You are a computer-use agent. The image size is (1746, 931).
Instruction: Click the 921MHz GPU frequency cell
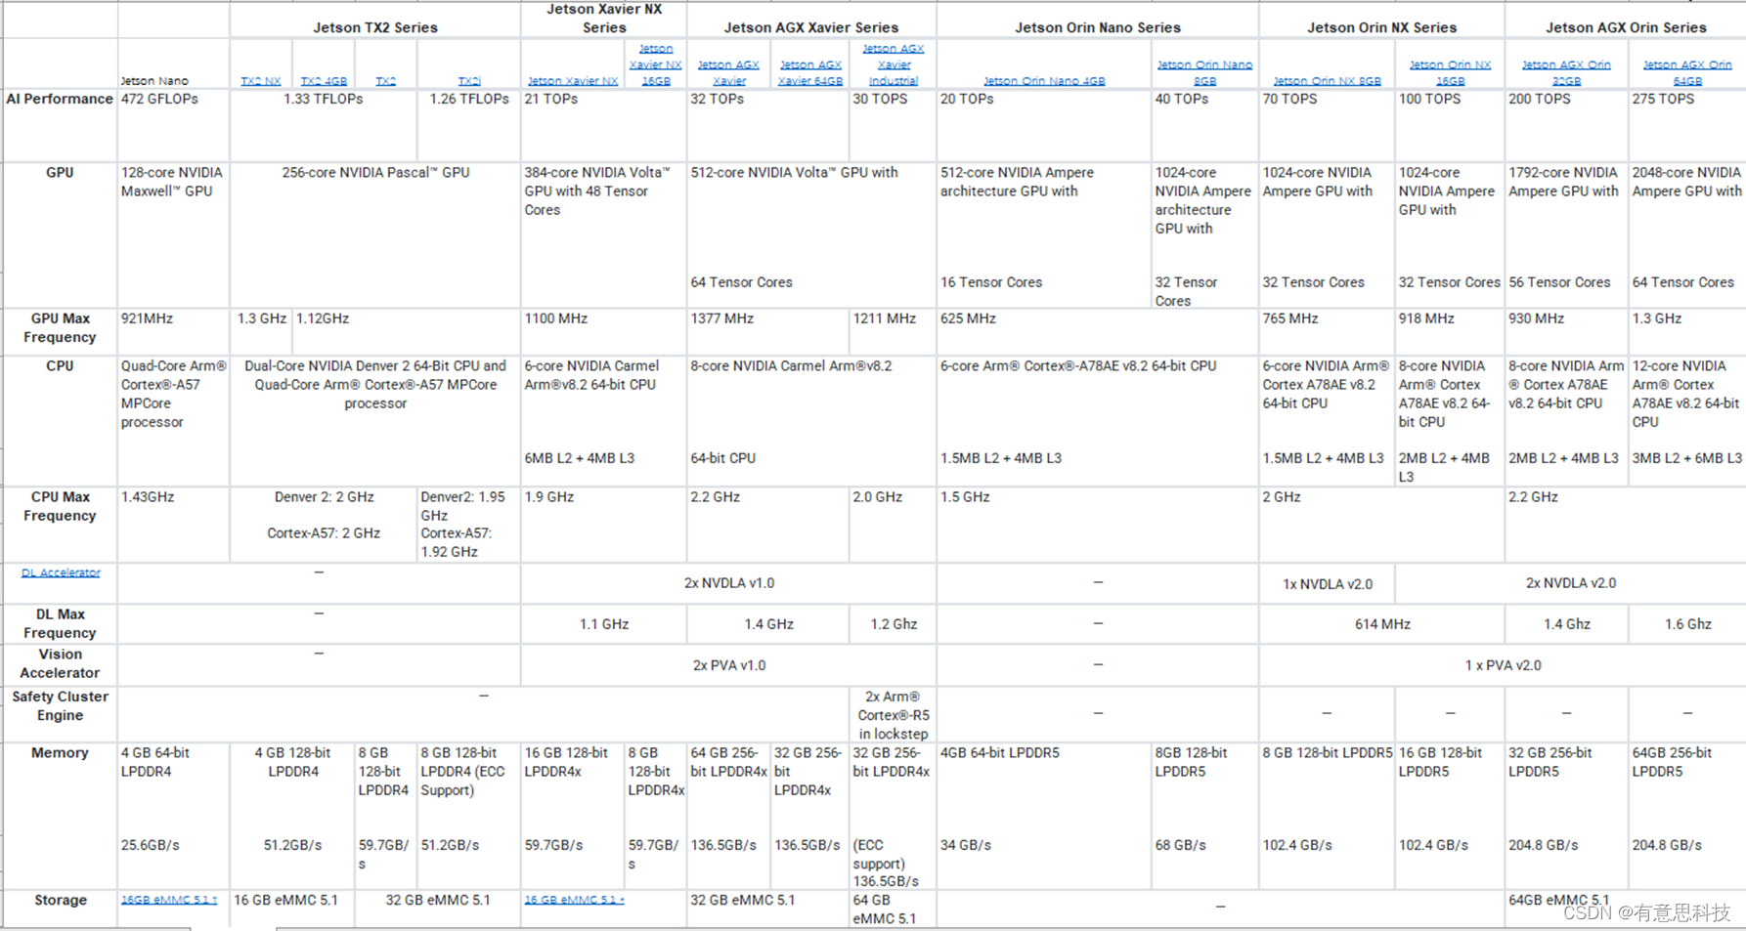tap(148, 318)
